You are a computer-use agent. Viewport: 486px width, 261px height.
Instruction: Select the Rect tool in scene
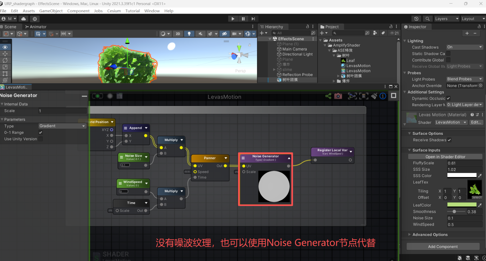coord(5,74)
